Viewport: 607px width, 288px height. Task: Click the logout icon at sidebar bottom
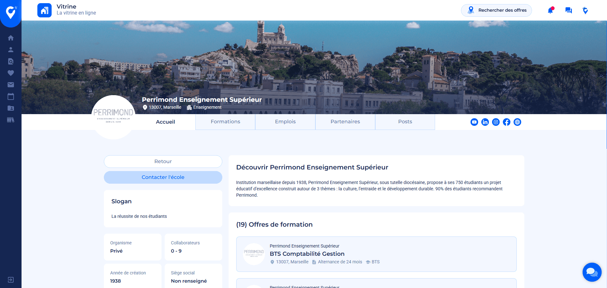[11, 280]
